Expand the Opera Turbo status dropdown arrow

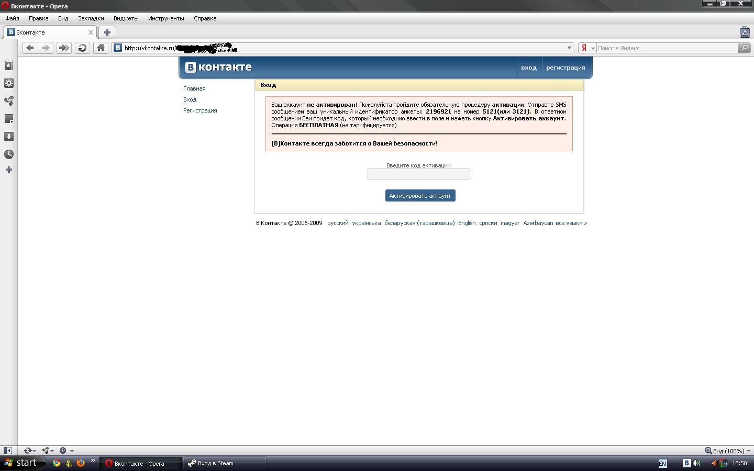[x=72, y=451]
